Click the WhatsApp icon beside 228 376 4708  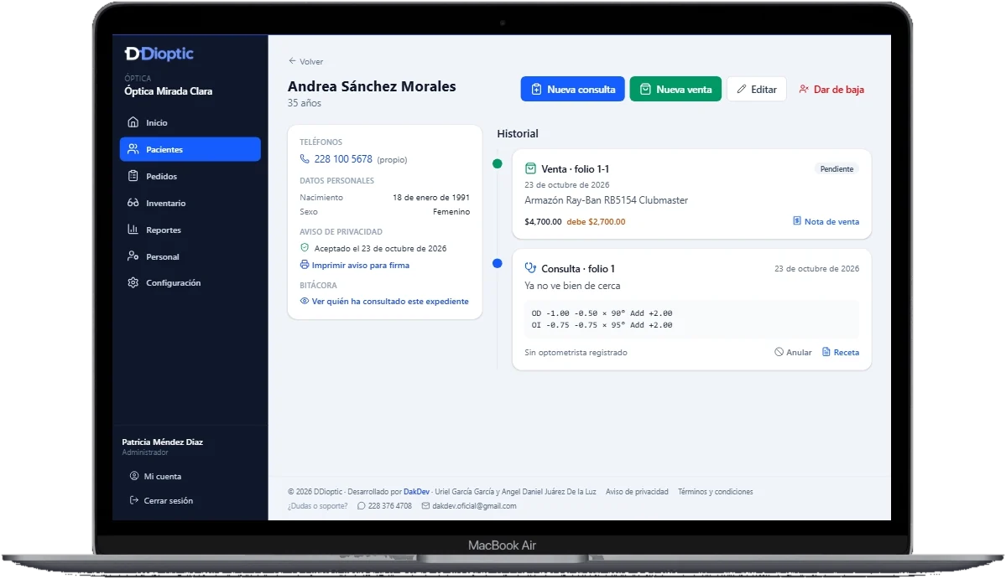(x=362, y=506)
